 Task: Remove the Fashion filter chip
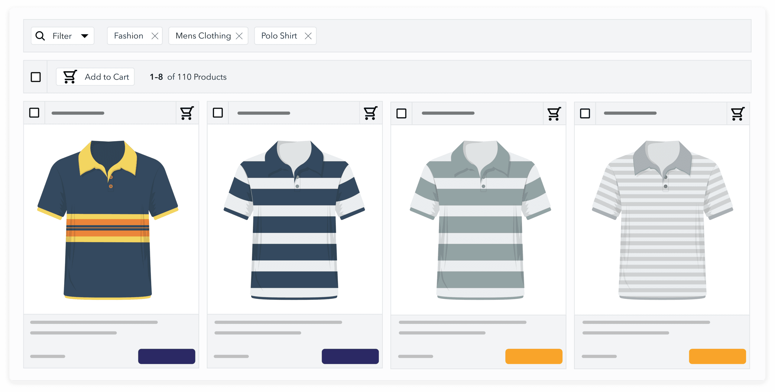[155, 36]
